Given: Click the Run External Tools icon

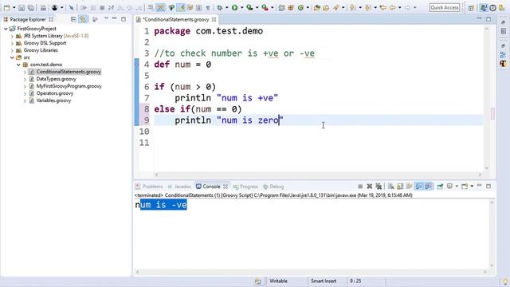Looking at the screenshot, I should click(x=265, y=7).
